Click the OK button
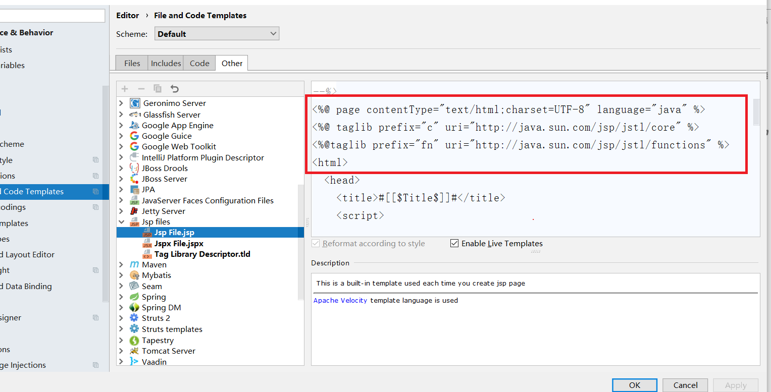Image resolution: width=771 pixels, height=392 pixels. point(635,385)
